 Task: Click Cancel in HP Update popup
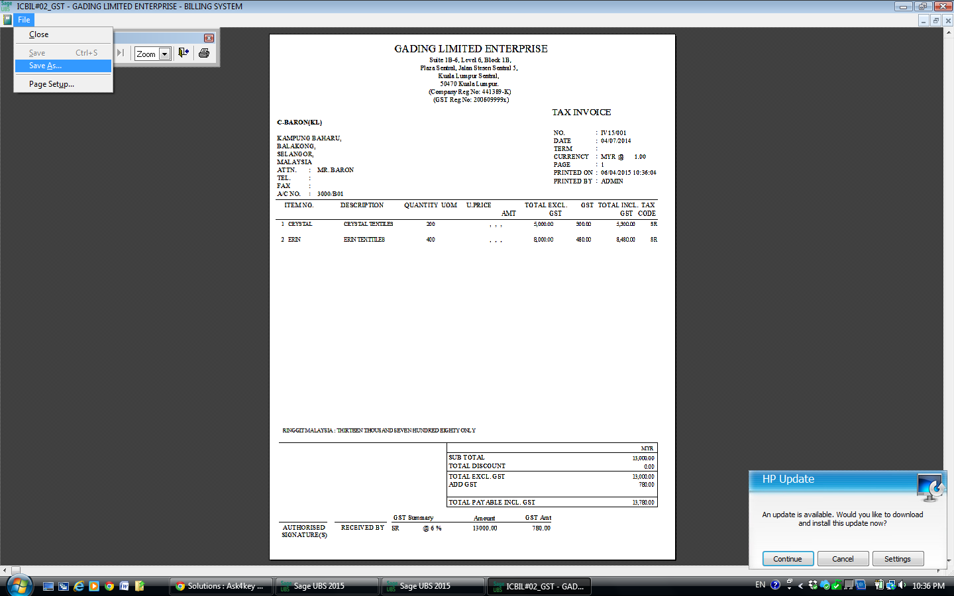pyautogui.click(x=843, y=559)
